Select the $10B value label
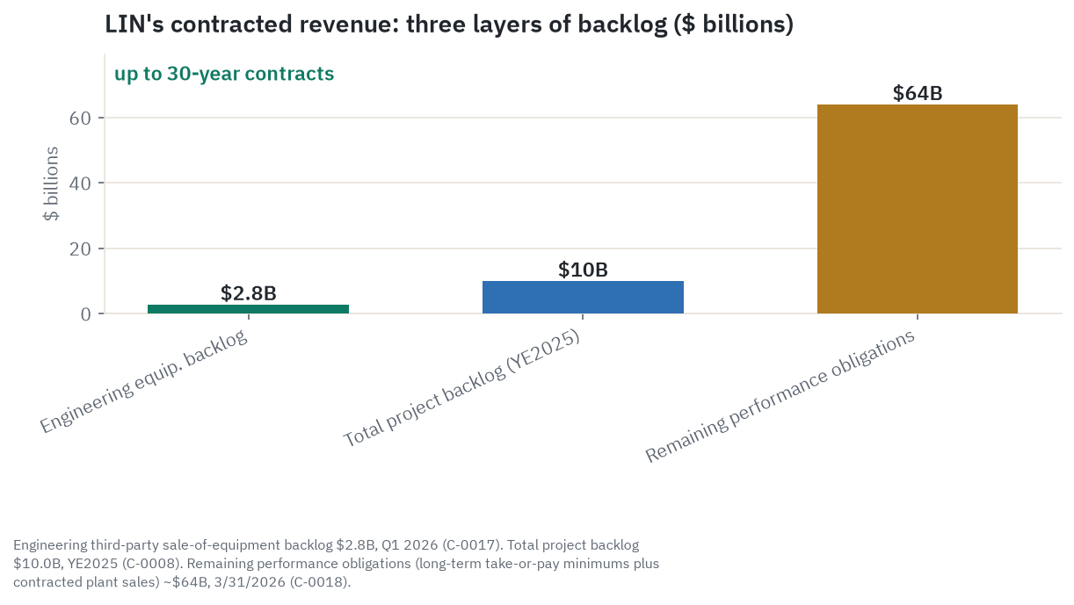The height and width of the screenshot is (605, 1074). [x=583, y=270]
